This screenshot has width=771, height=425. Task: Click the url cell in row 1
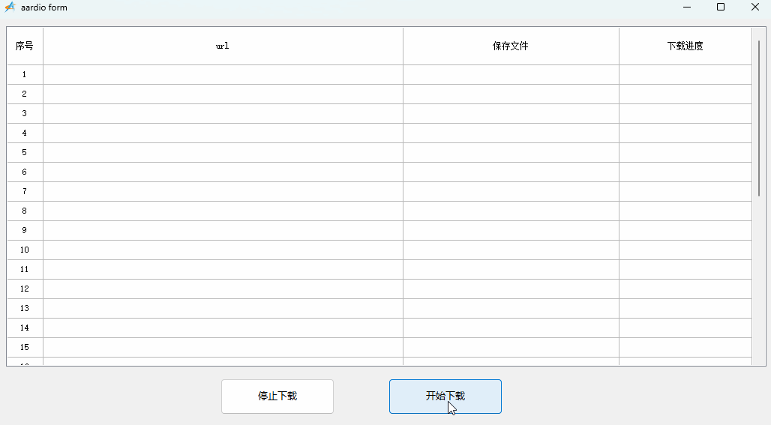(x=223, y=75)
